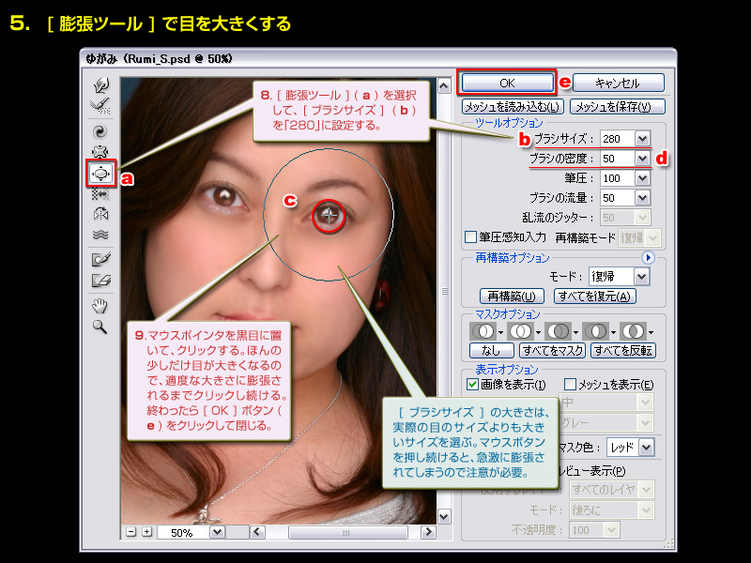751x563 pixels.
Task: Click the preview scroll left arrow
Action: click(x=257, y=532)
